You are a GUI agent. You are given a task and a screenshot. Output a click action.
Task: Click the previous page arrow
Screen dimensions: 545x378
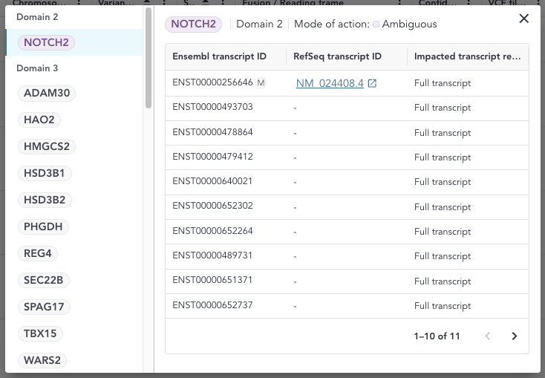(488, 336)
